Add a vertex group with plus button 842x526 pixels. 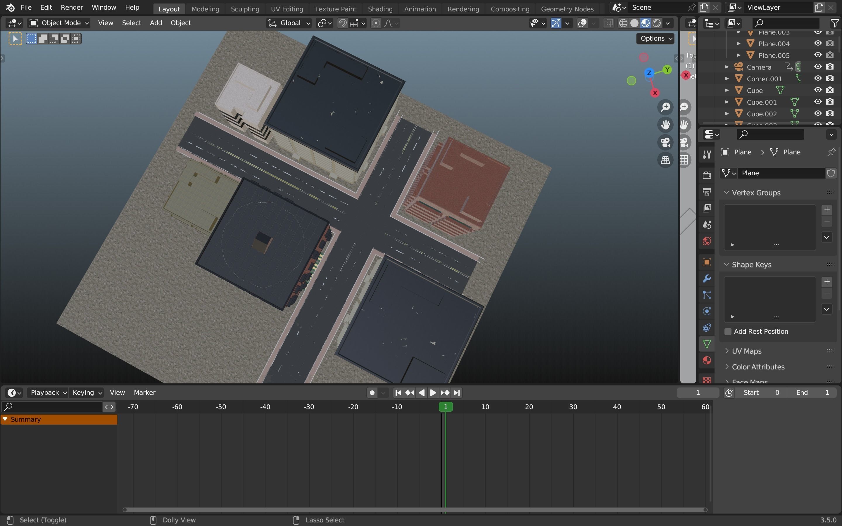(827, 210)
